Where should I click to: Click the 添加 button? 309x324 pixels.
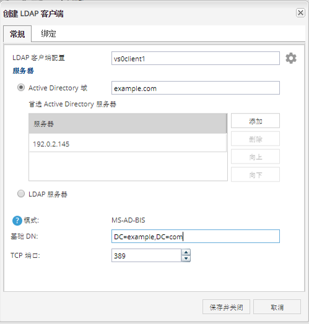255,121
